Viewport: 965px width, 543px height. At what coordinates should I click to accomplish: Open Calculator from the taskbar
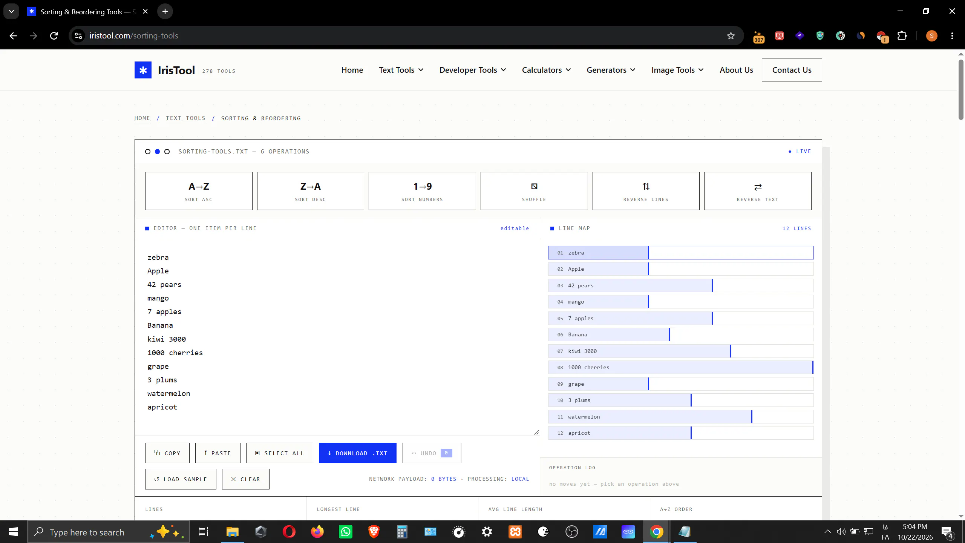[x=402, y=532]
